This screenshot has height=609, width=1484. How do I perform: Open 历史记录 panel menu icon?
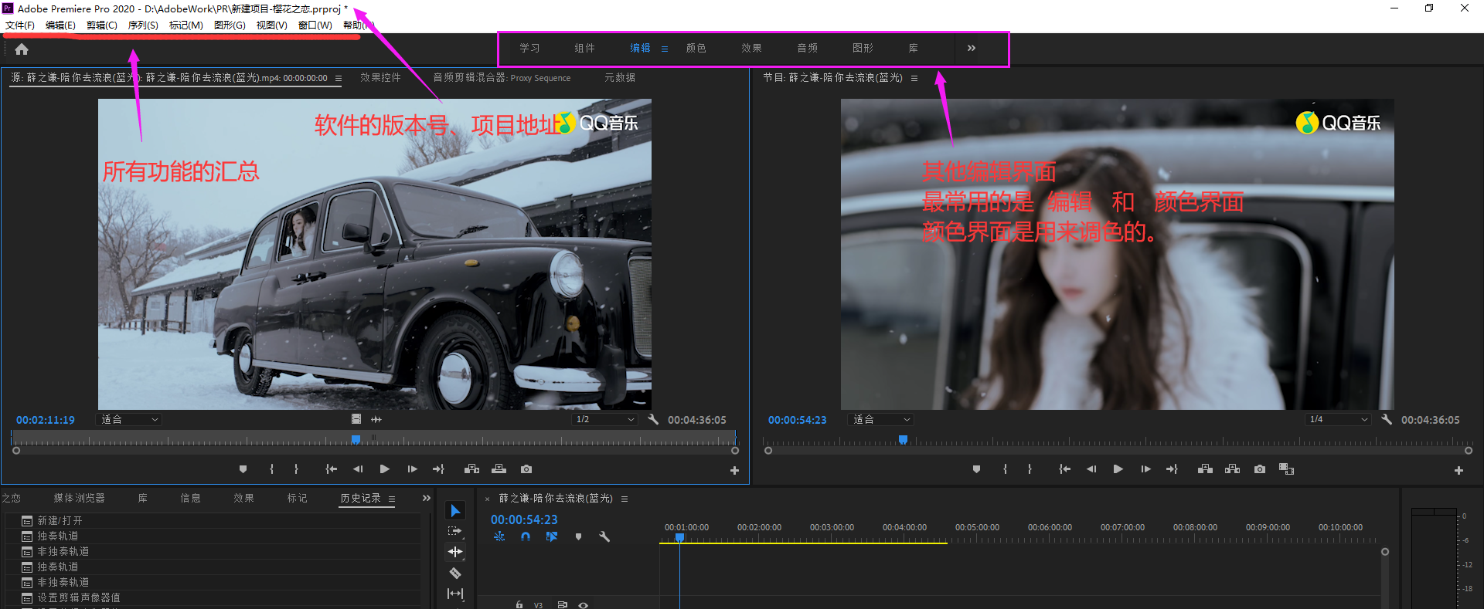(392, 499)
